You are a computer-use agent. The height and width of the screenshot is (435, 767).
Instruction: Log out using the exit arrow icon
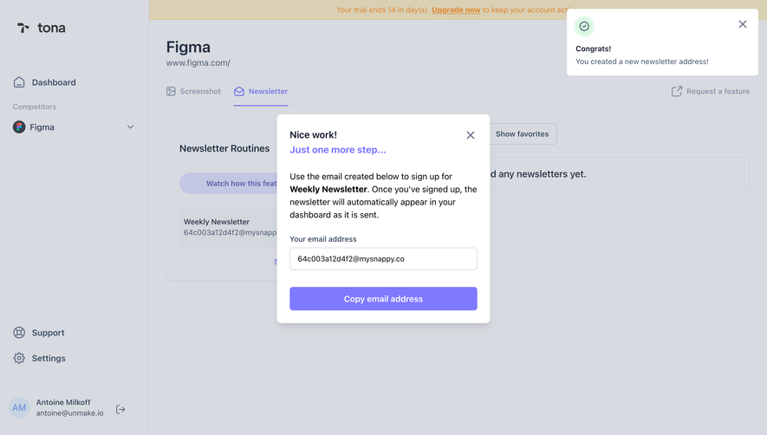(x=120, y=409)
